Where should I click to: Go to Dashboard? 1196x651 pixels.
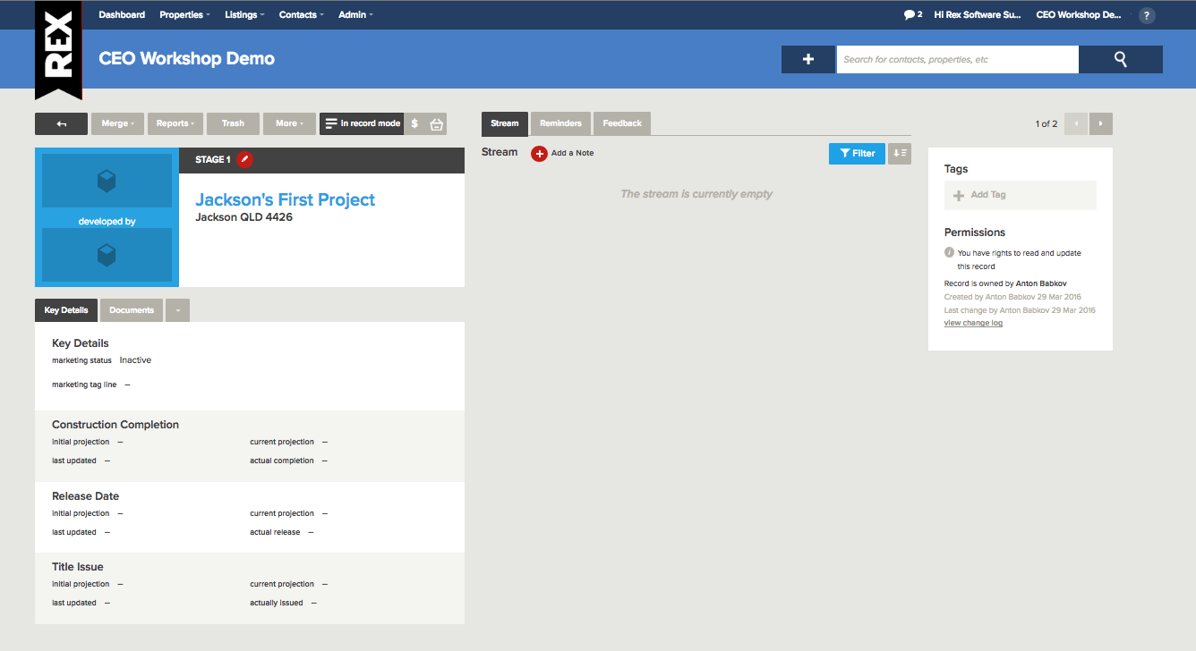coord(122,15)
